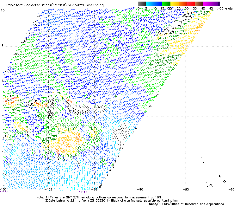This screenshot has height=206, width=234.
Task: Click the latitude label '10'
Action: tap(3, 10)
